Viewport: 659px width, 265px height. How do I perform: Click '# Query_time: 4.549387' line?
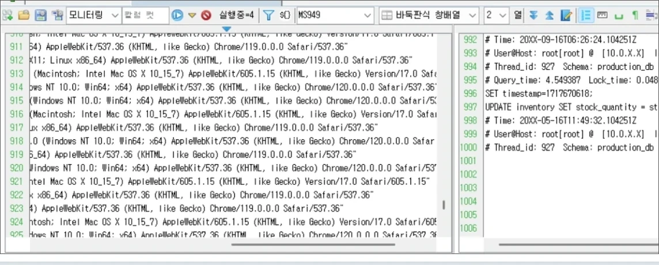[x=571, y=80]
